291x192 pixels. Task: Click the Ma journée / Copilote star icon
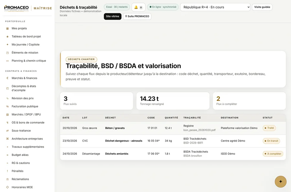tap(7, 45)
